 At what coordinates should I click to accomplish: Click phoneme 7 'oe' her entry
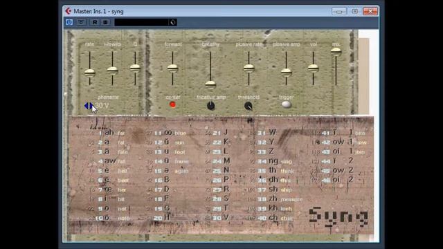[112, 190]
